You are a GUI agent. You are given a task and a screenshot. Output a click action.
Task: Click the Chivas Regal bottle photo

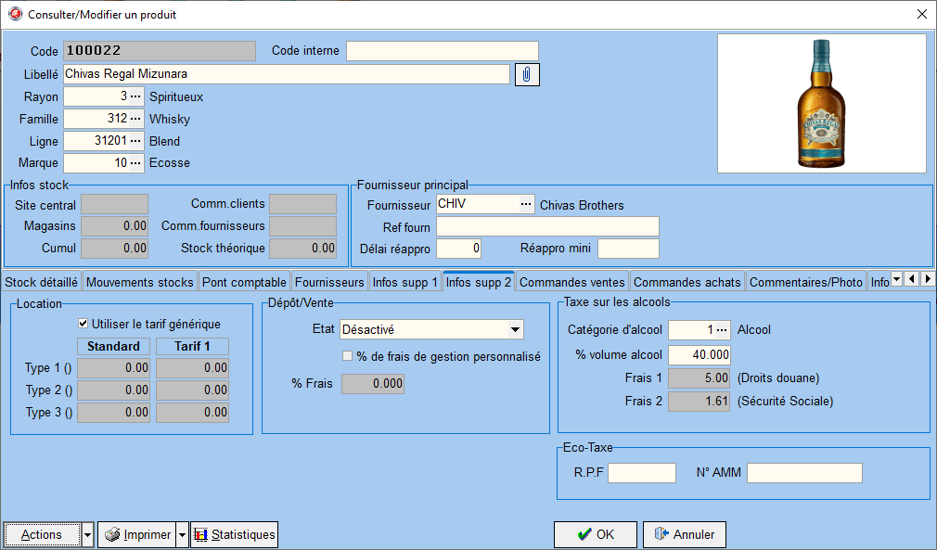tap(820, 104)
